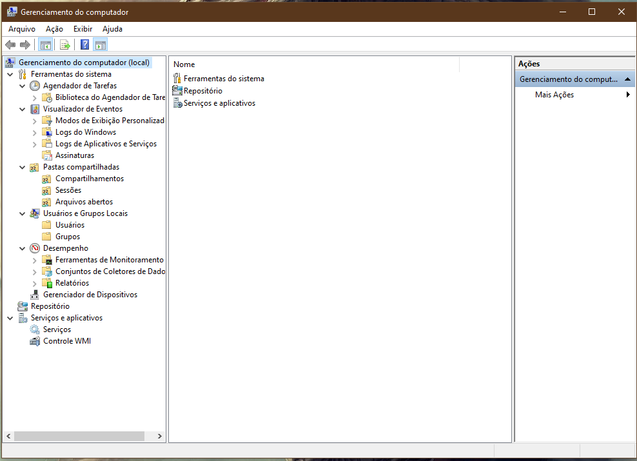The image size is (637, 461).
Task: Click the Ferramentas de Monitoramento folder icon
Action: coord(47,260)
